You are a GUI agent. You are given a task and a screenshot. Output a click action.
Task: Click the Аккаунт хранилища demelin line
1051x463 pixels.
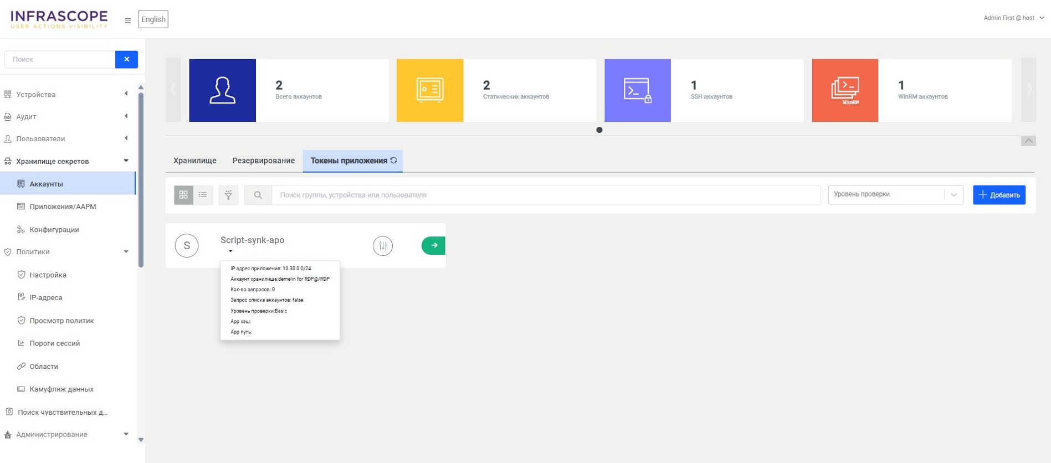coord(280,279)
